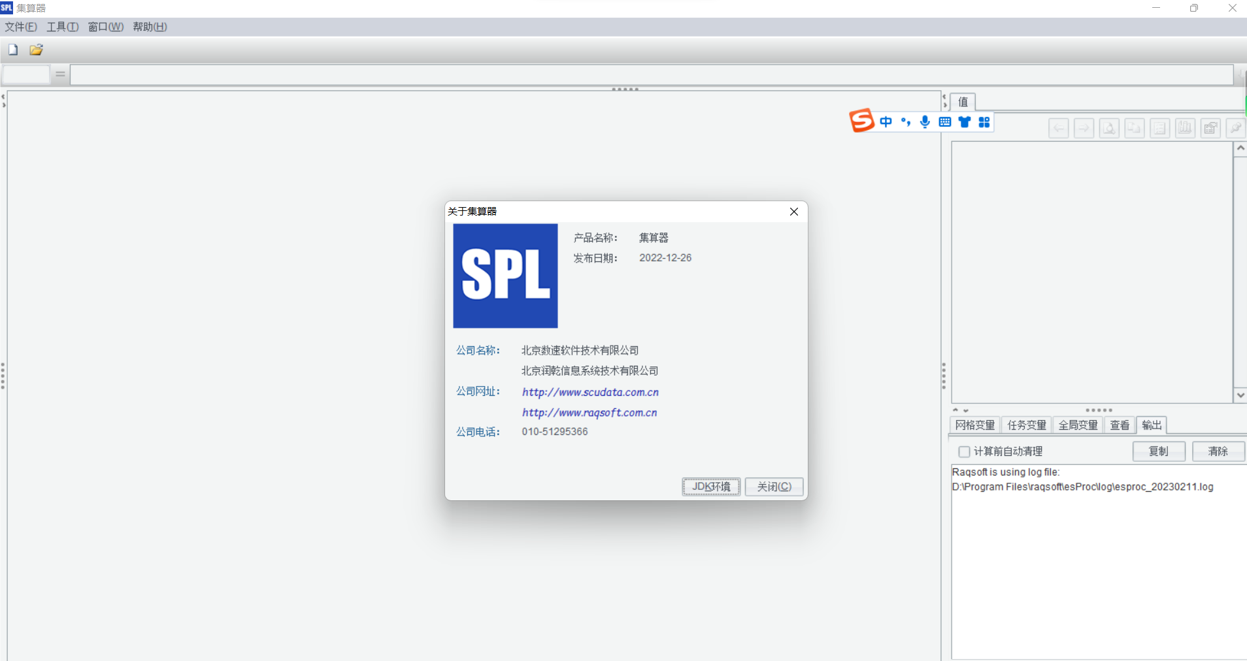Click the bar chart icon in value panel
This screenshot has height=661, width=1247.
click(1185, 128)
